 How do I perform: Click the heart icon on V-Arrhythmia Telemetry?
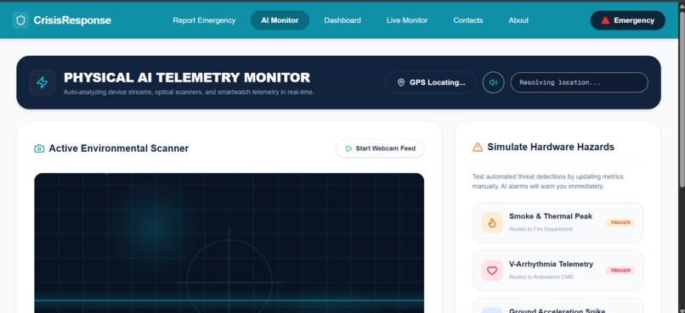492,271
